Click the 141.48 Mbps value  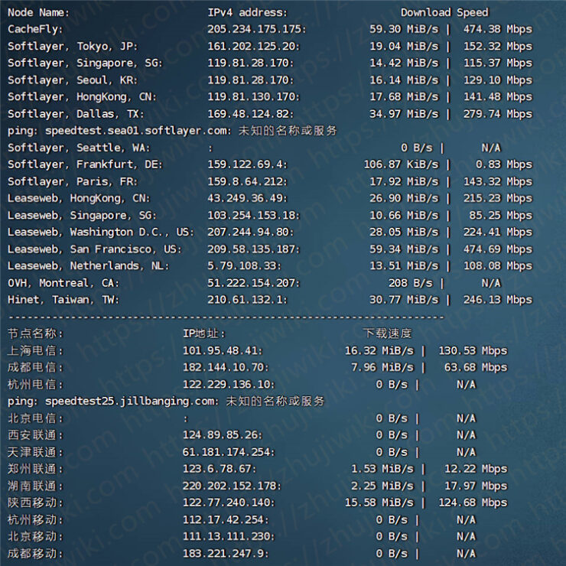click(x=498, y=96)
